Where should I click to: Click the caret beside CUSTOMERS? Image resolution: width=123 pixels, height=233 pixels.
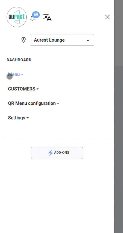[38, 89]
